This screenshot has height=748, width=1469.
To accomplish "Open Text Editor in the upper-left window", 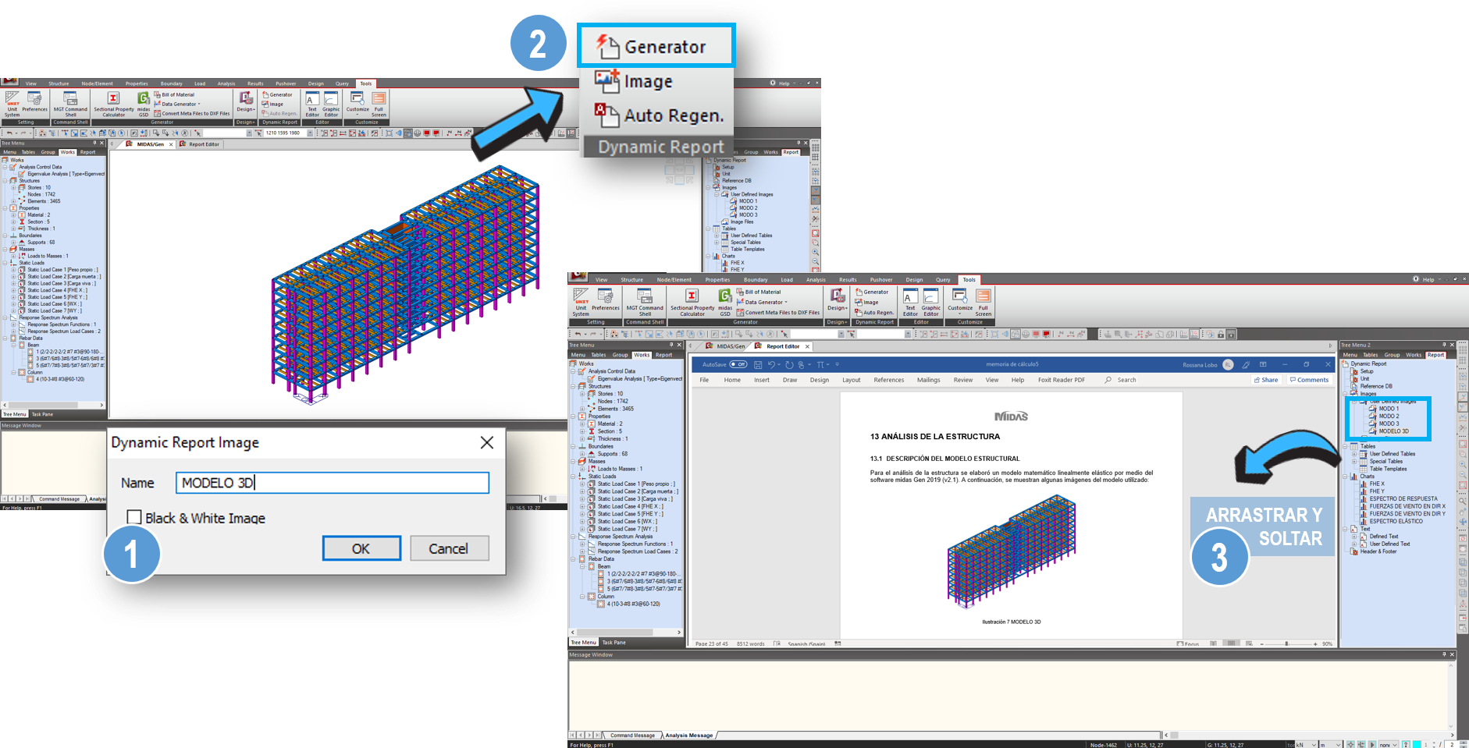I will (312, 105).
